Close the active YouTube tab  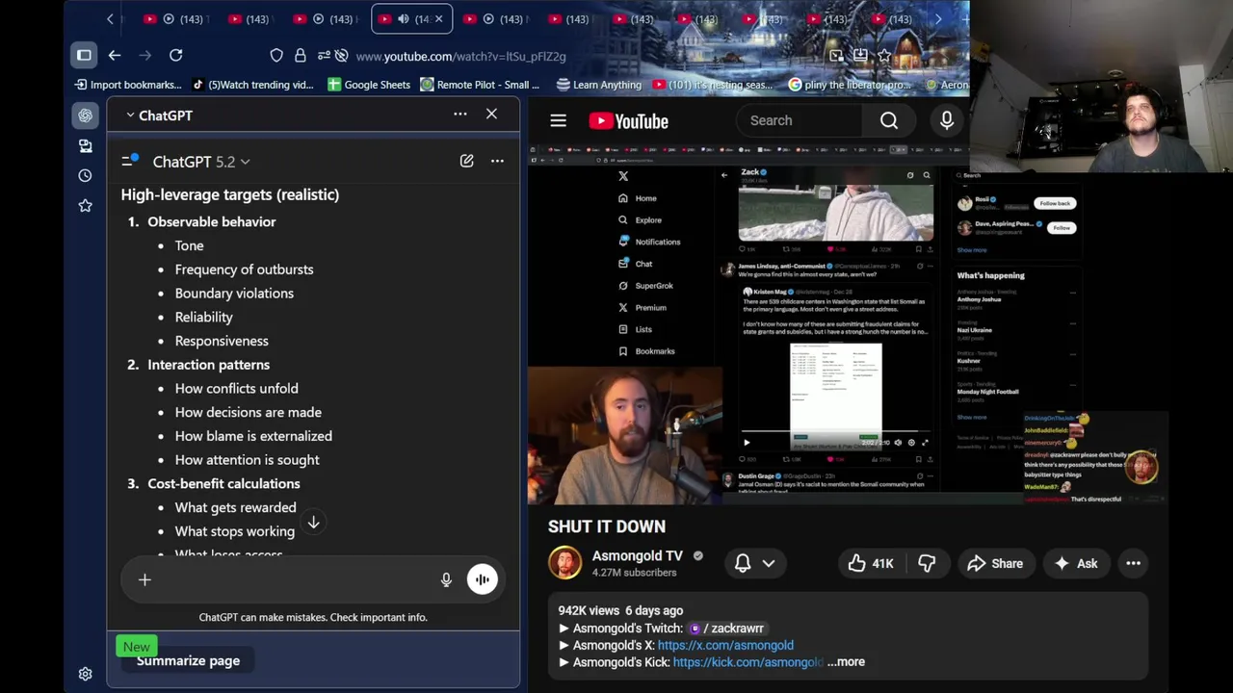click(439, 19)
